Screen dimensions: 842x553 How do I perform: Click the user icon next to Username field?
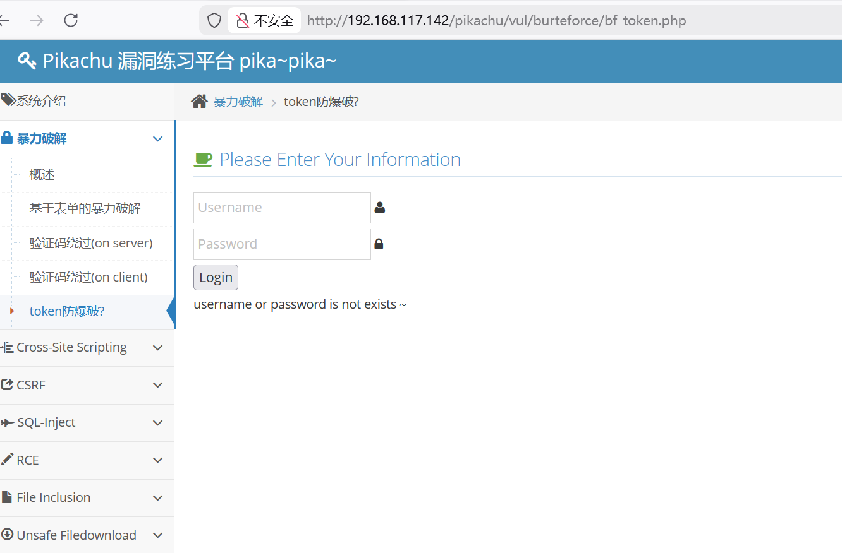pyautogui.click(x=379, y=207)
